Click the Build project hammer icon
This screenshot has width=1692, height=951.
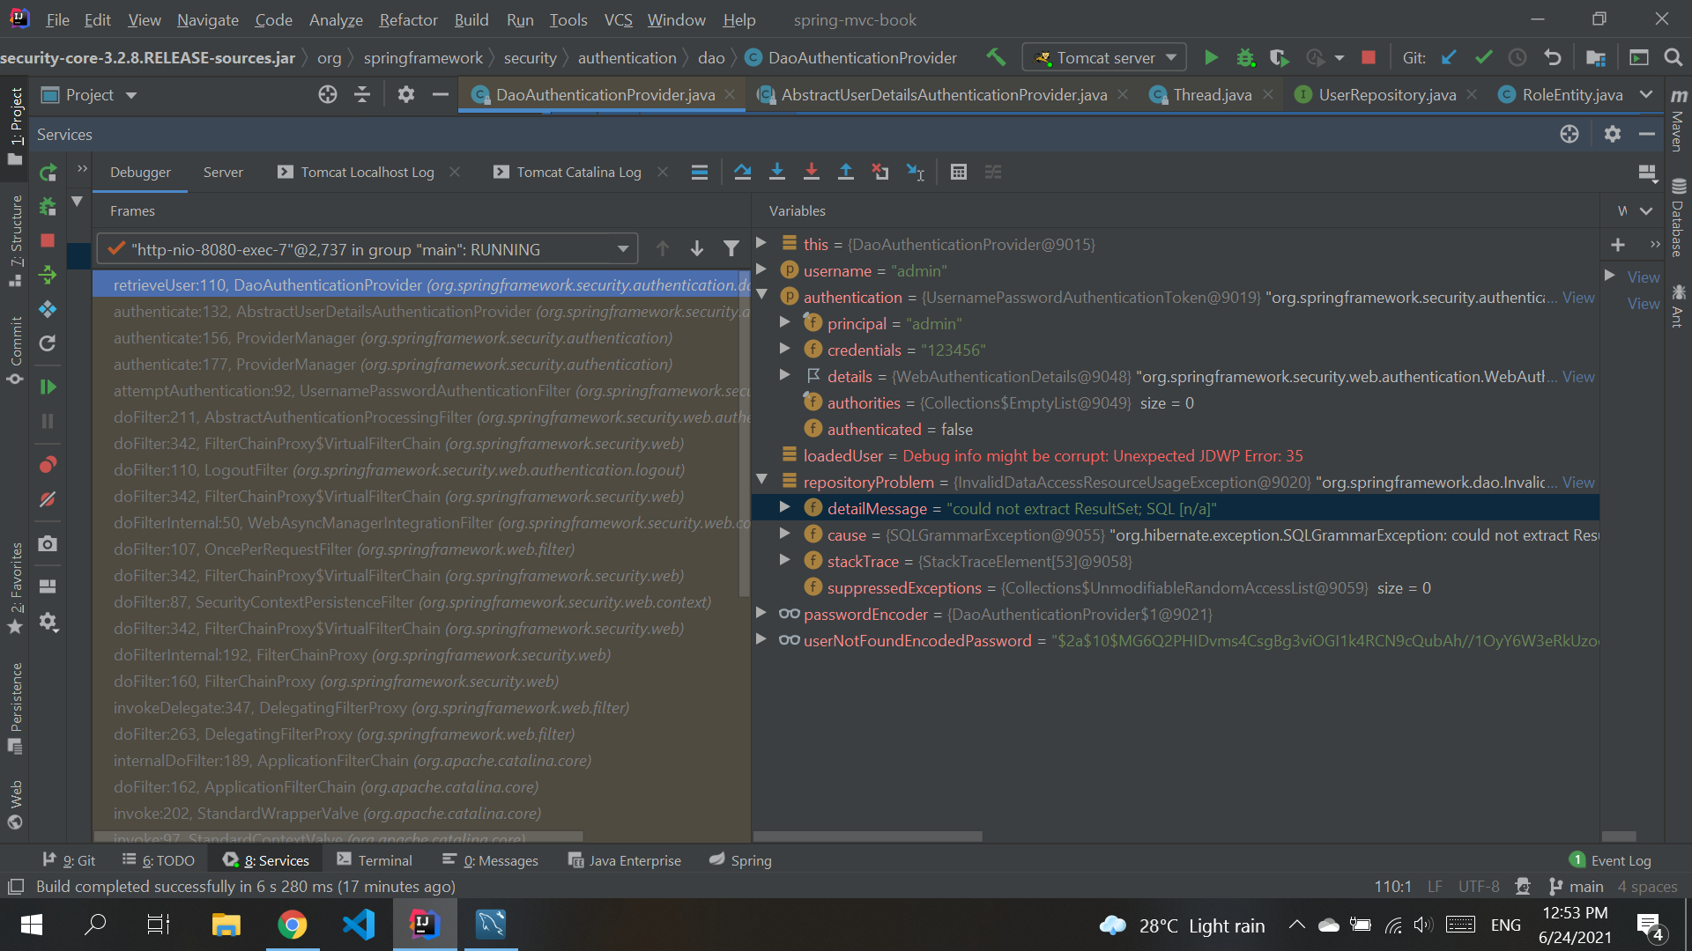996,57
